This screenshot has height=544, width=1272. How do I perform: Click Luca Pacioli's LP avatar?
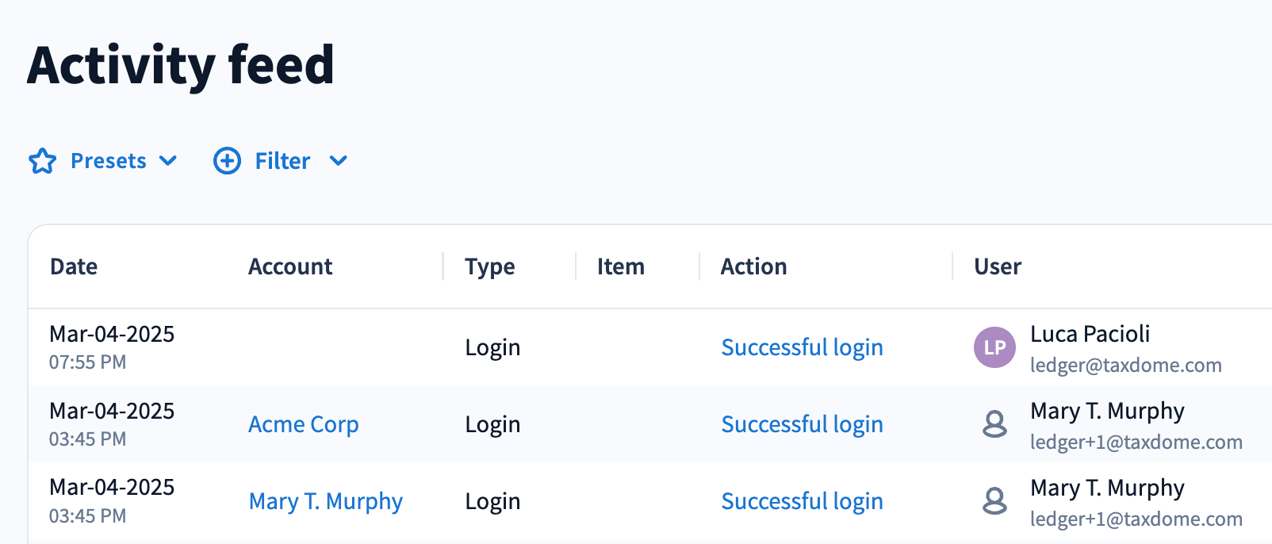pyautogui.click(x=994, y=347)
